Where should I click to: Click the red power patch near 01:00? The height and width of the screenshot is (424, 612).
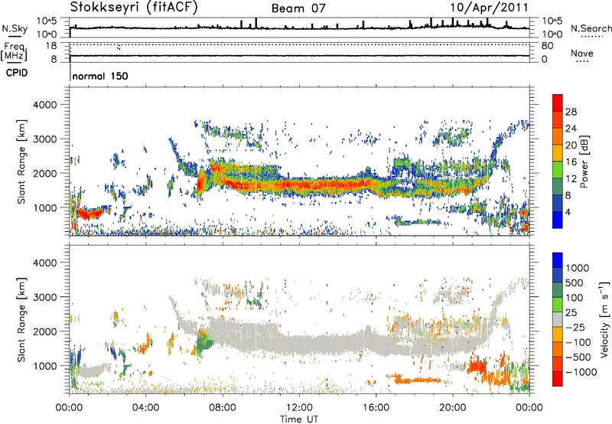(x=89, y=214)
